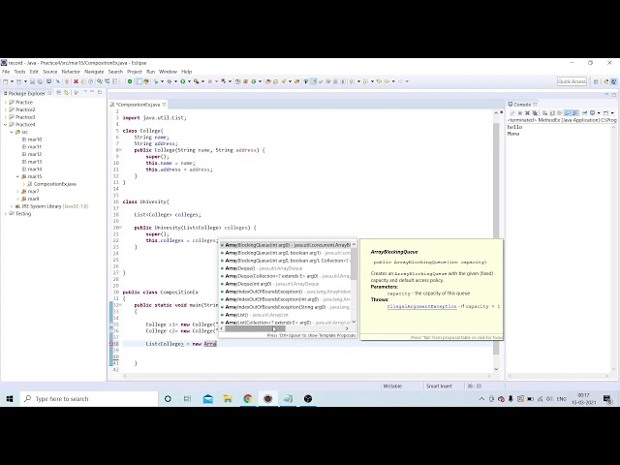Maximize the editor area
Screen dimensions: 620x465
(614, 95)
